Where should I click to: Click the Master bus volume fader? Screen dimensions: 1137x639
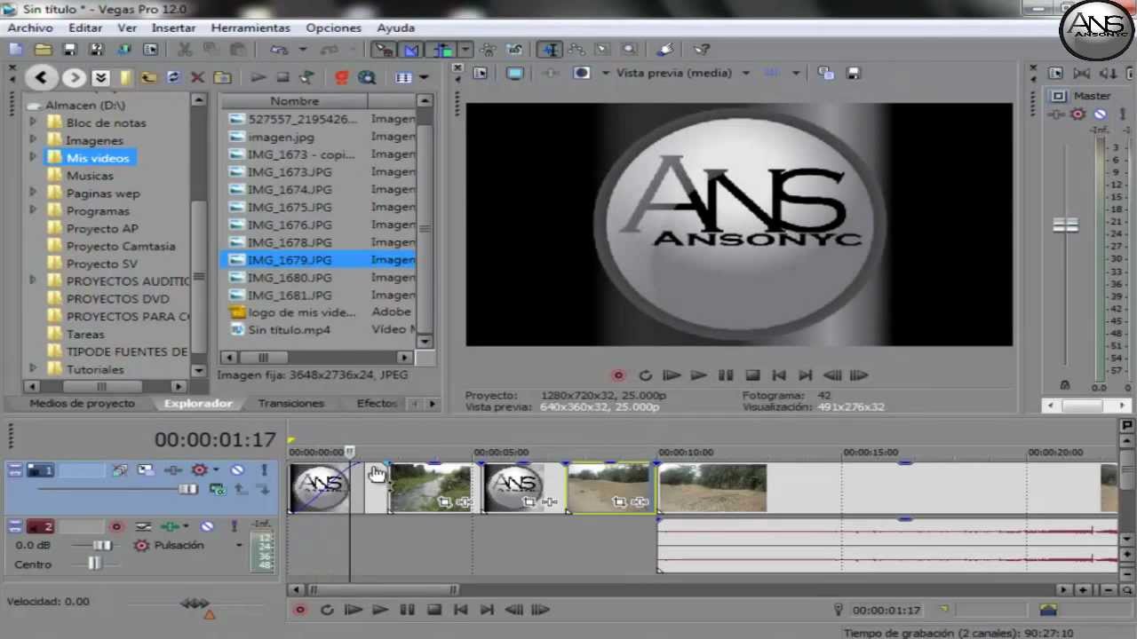click(x=1065, y=225)
